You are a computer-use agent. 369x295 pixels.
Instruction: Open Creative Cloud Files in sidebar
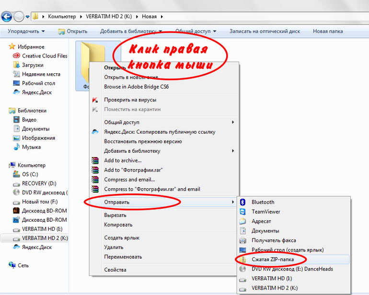[44, 56]
